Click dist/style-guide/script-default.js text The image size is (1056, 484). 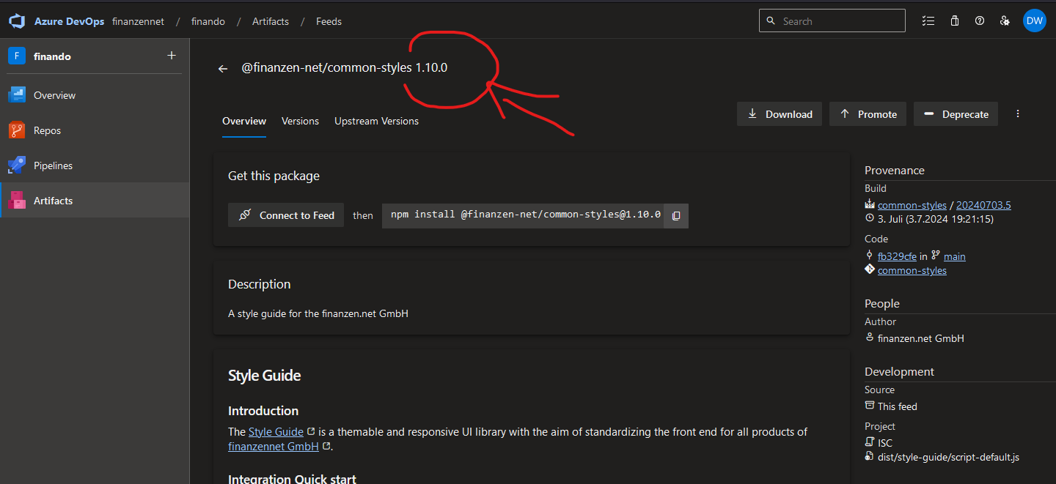click(x=948, y=457)
